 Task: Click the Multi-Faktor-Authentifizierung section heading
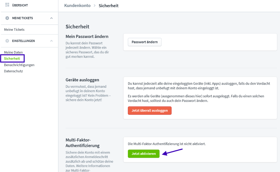[x=82, y=142]
